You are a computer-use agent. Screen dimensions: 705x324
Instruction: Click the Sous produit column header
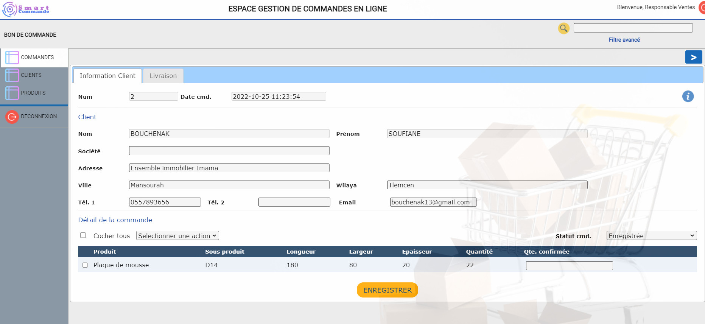224,252
